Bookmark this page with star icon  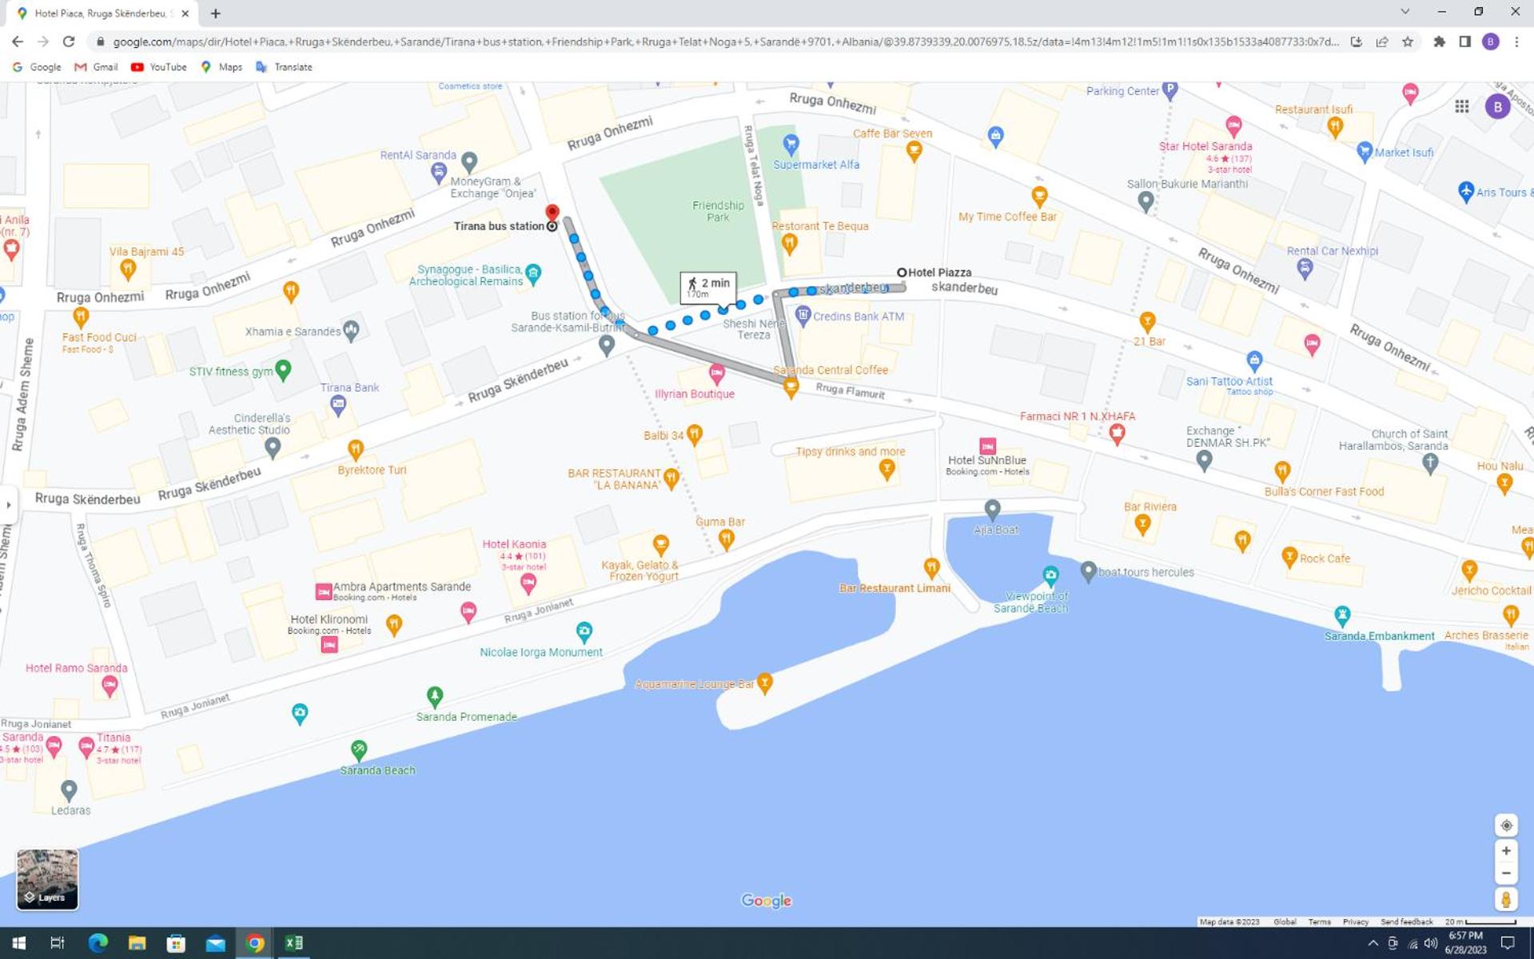[x=1408, y=42]
